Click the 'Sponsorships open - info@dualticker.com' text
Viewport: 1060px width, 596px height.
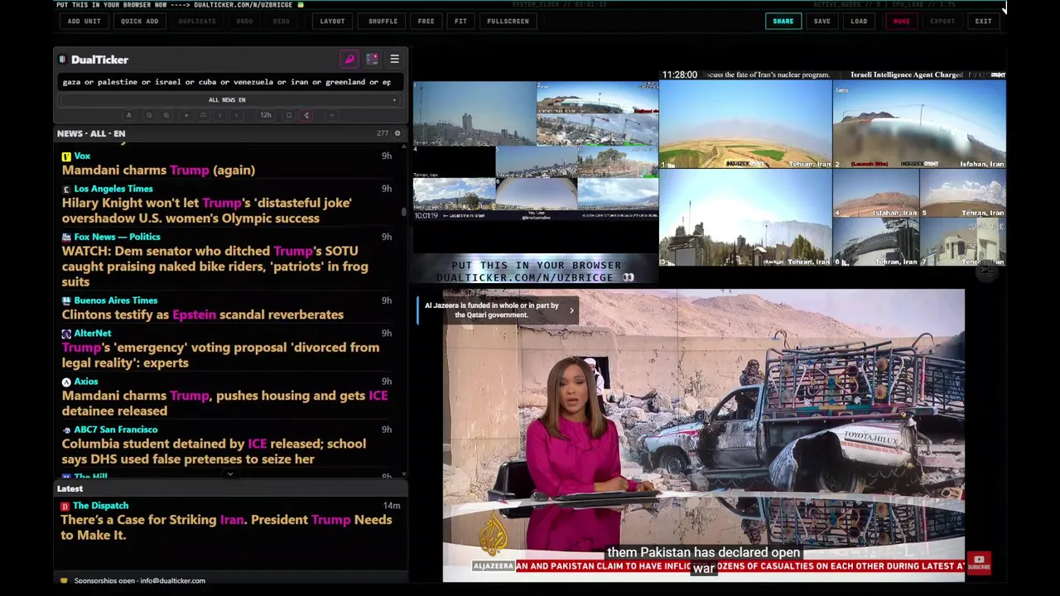click(x=139, y=580)
